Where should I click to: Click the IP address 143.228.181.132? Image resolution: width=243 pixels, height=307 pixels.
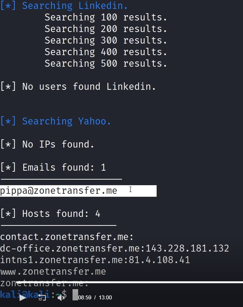click(x=187, y=249)
